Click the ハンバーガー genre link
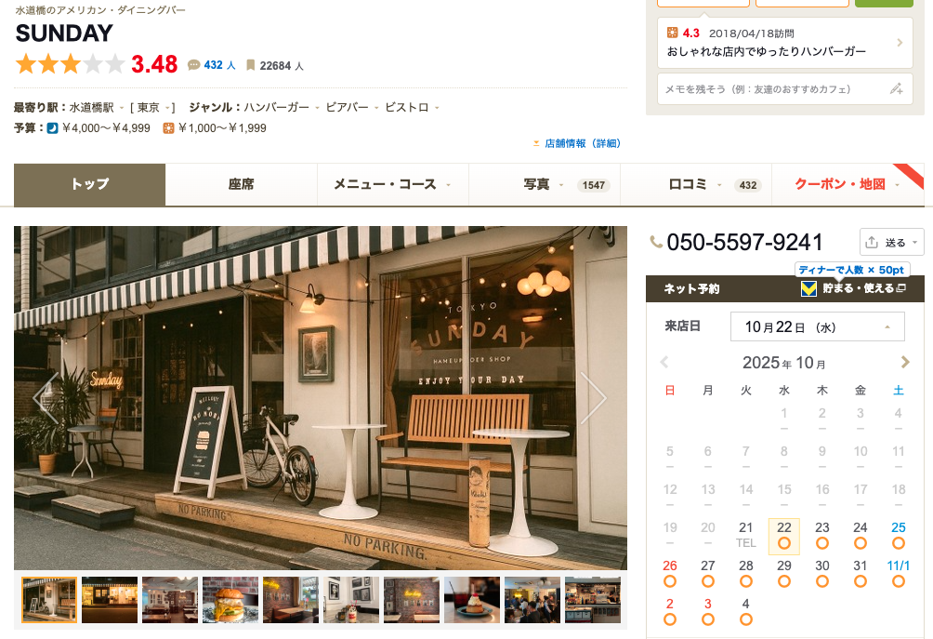933x639 pixels. pos(277,107)
